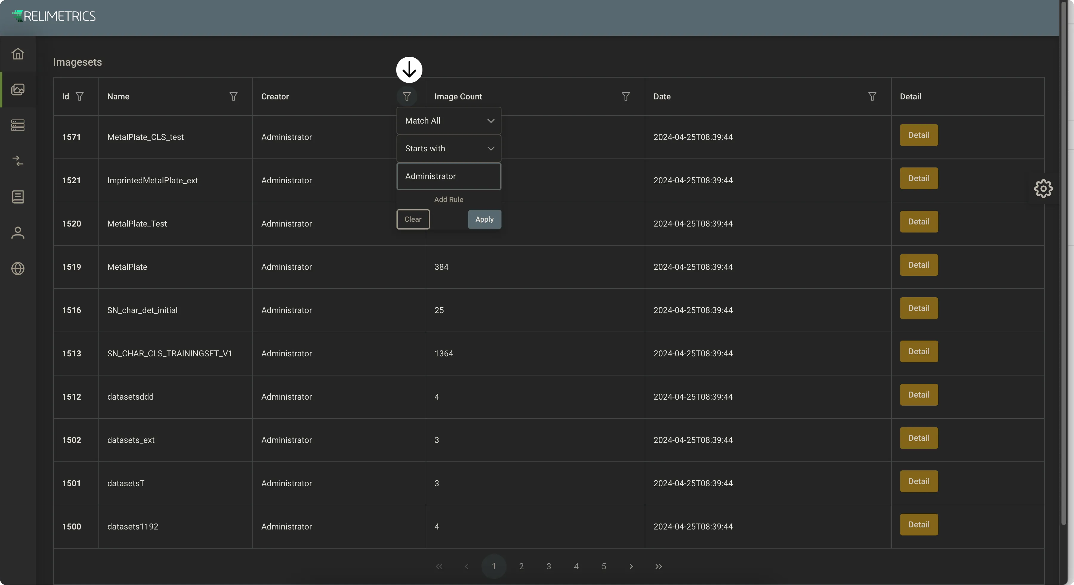Open the Home icon in sidebar
This screenshot has height=585, width=1074.
[x=18, y=54]
